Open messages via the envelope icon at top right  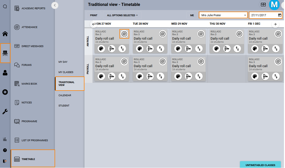(x=263, y=5)
